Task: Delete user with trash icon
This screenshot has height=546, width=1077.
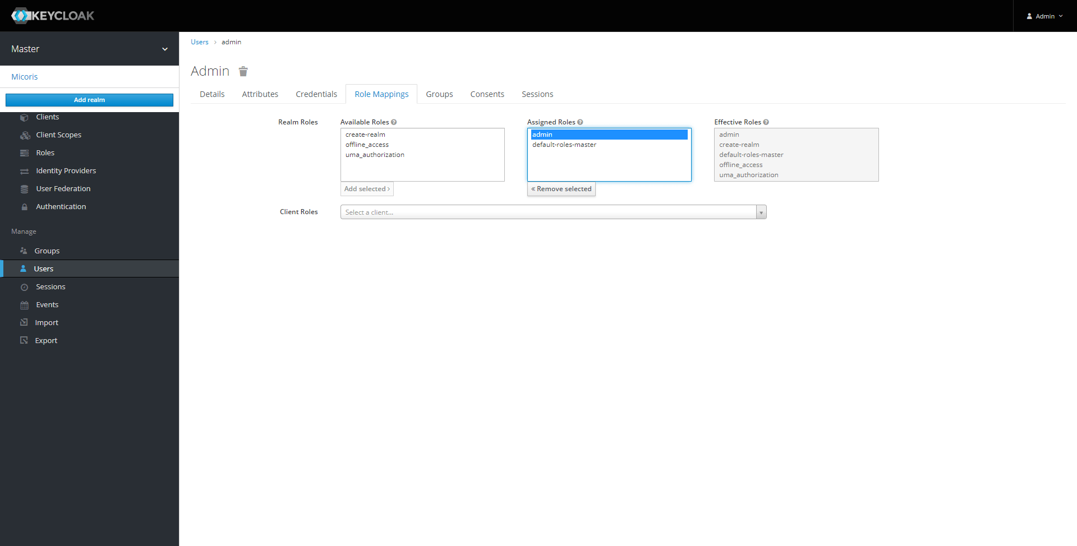Action: (243, 71)
